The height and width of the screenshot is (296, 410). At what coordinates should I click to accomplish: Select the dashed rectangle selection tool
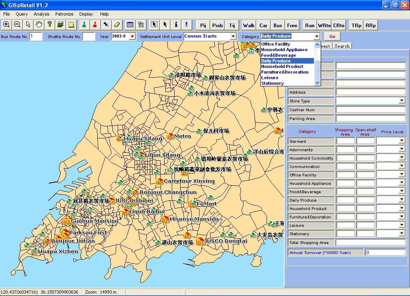[154, 25]
